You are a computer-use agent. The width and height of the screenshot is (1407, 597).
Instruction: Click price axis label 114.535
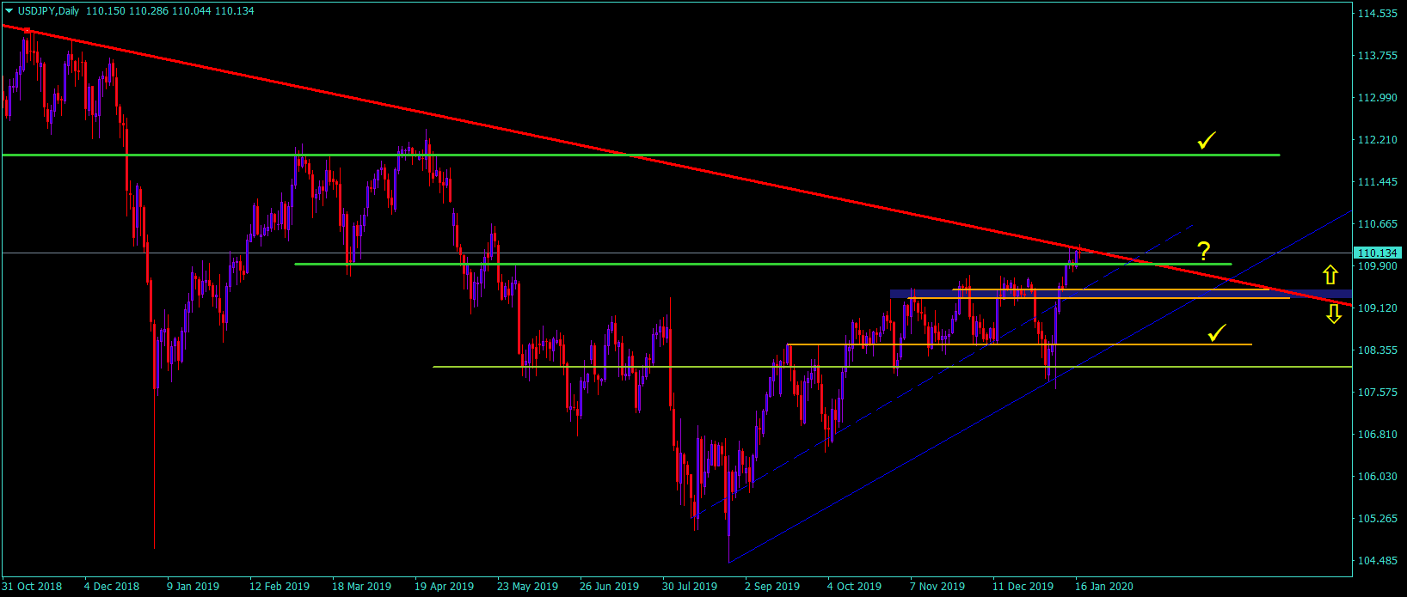[x=1377, y=14]
